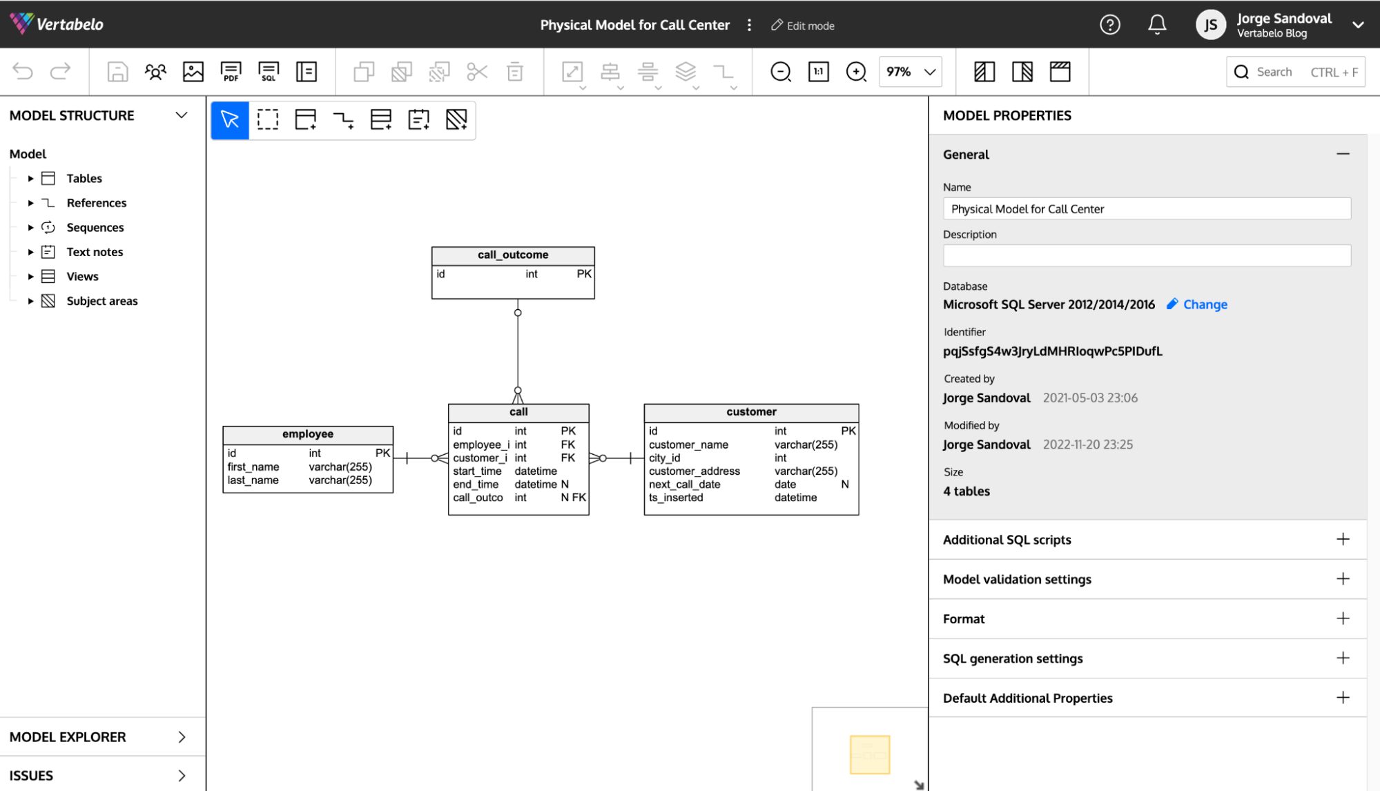Open the vertical three-dot options menu
The height and width of the screenshot is (791, 1380).
pyautogui.click(x=750, y=25)
